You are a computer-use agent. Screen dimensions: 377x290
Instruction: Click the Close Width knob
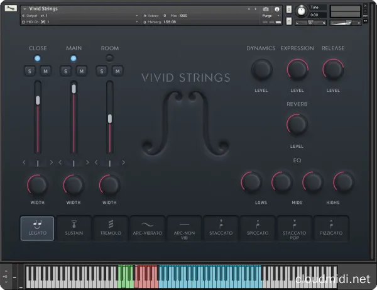[x=38, y=184]
